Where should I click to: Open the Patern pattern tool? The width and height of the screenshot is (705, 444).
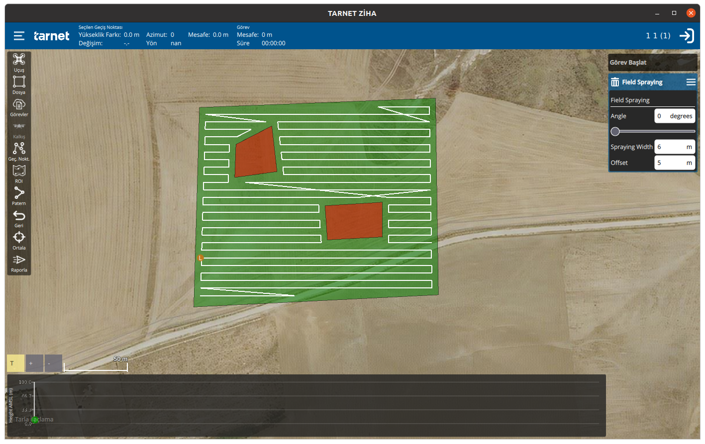pos(19,196)
